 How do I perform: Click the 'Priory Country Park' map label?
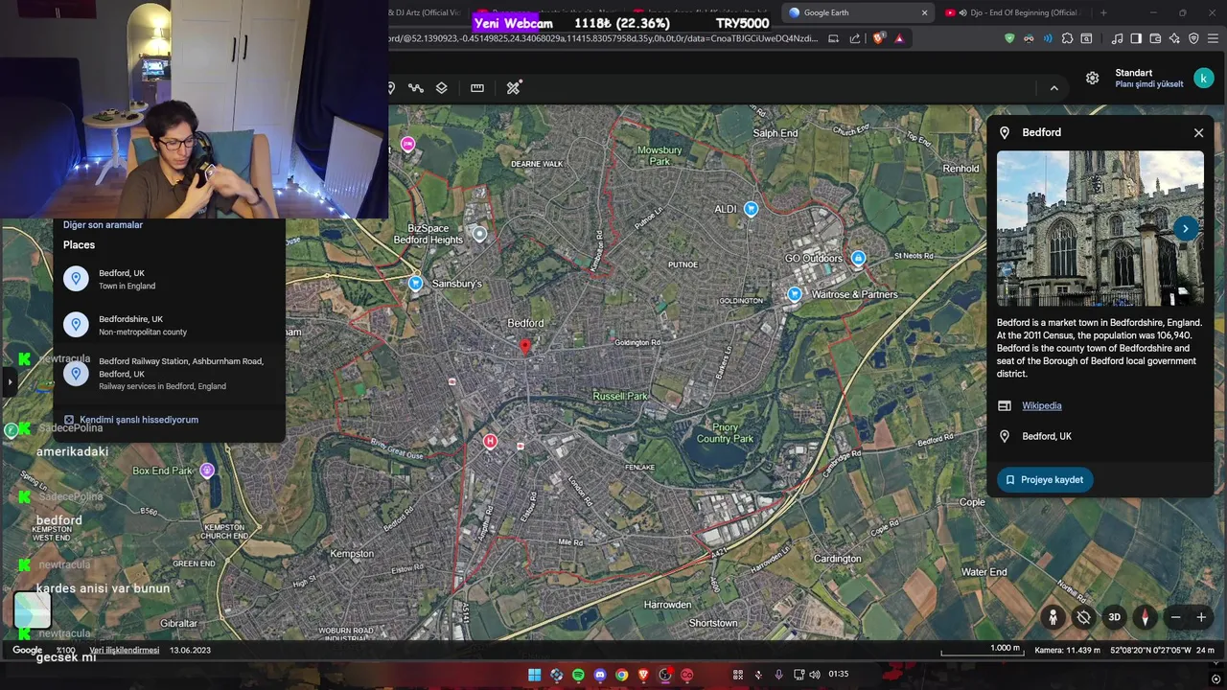click(725, 433)
